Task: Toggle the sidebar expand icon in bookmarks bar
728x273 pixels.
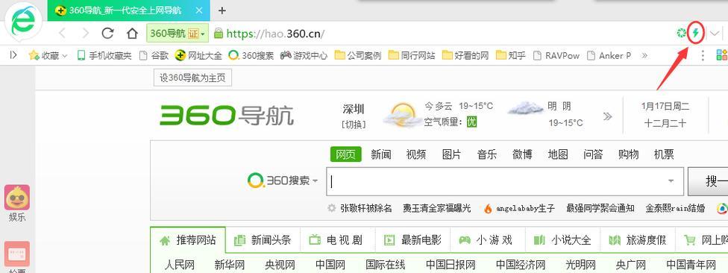Action: [x=13, y=55]
